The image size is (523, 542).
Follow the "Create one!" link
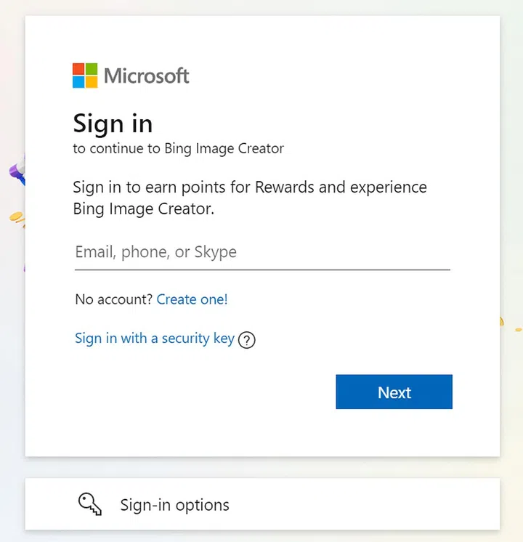coord(192,299)
